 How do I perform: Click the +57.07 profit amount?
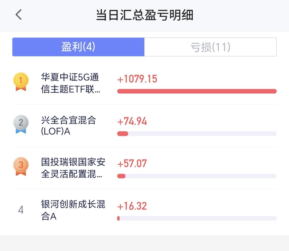(x=132, y=163)
